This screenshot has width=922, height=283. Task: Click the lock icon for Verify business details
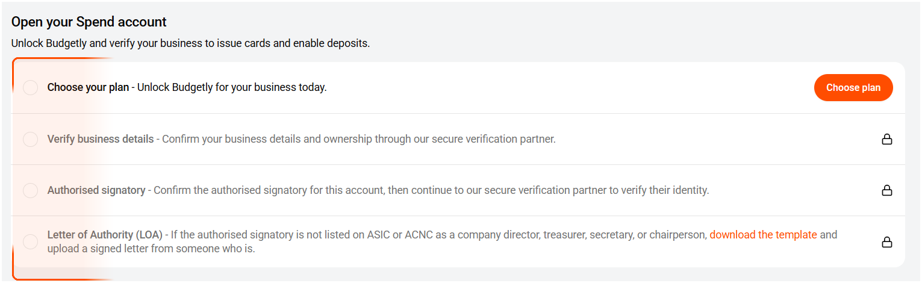tap(886, 140)
